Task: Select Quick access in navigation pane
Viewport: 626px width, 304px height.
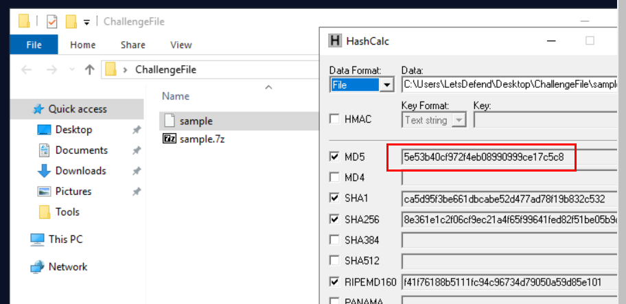Action: pyautogui.click(x=77, y=109)
